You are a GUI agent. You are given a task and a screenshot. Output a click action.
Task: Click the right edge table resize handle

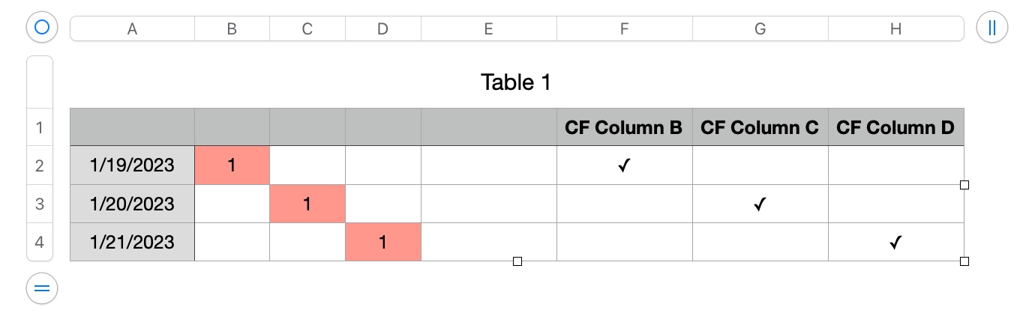(x=964, y=185)
